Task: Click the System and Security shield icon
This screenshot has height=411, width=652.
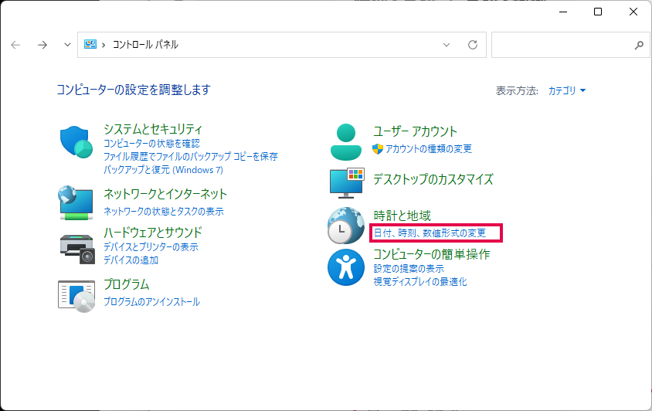Action: point(76,141)
